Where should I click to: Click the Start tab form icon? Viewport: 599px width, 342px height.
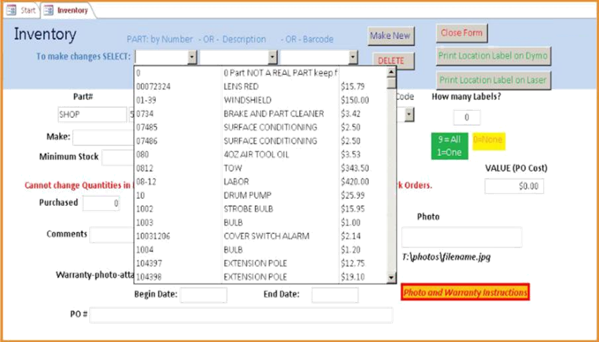(x=11, y=10)
